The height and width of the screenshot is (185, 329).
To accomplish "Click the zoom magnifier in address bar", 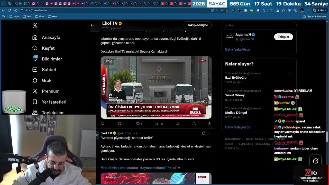I will pos(217,10).
